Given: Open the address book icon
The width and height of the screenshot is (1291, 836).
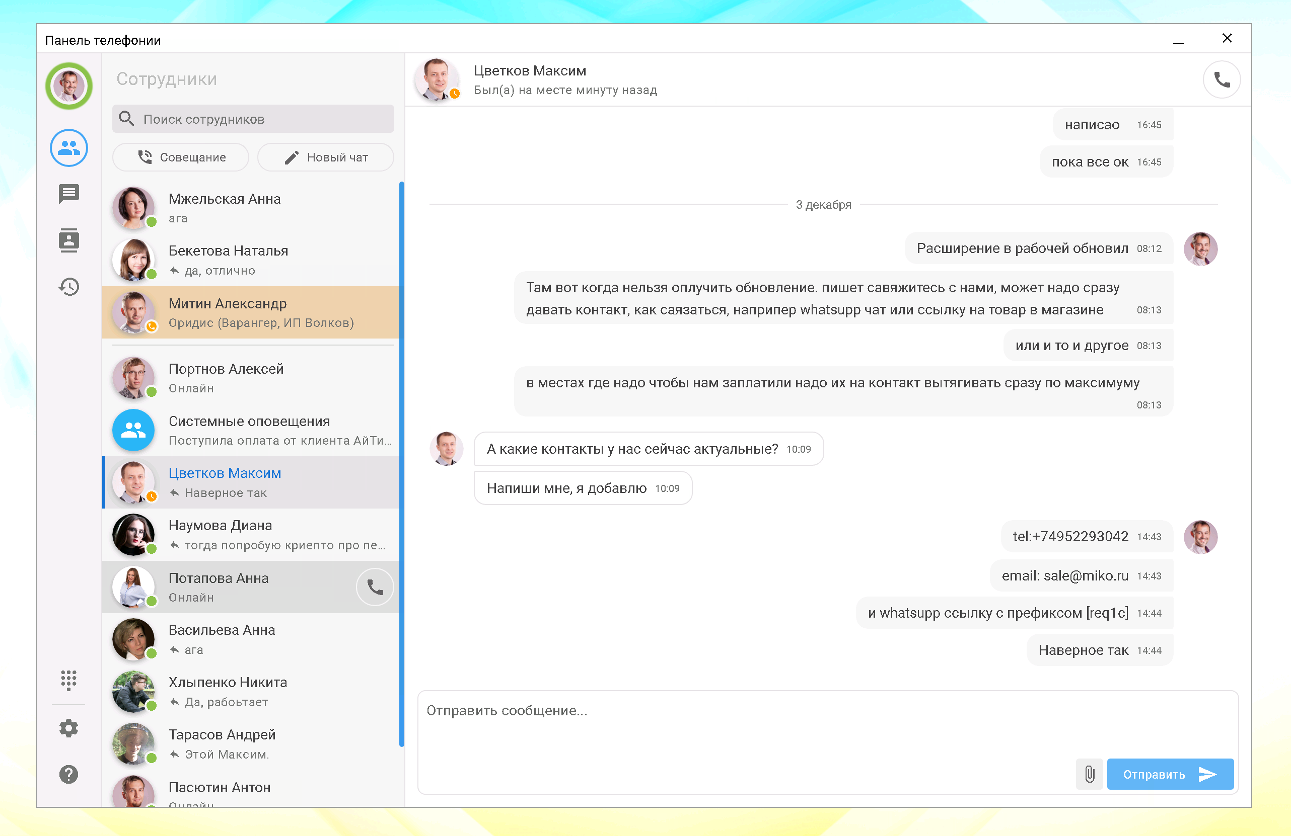Looking at the screenshot, I should point(69,240).
